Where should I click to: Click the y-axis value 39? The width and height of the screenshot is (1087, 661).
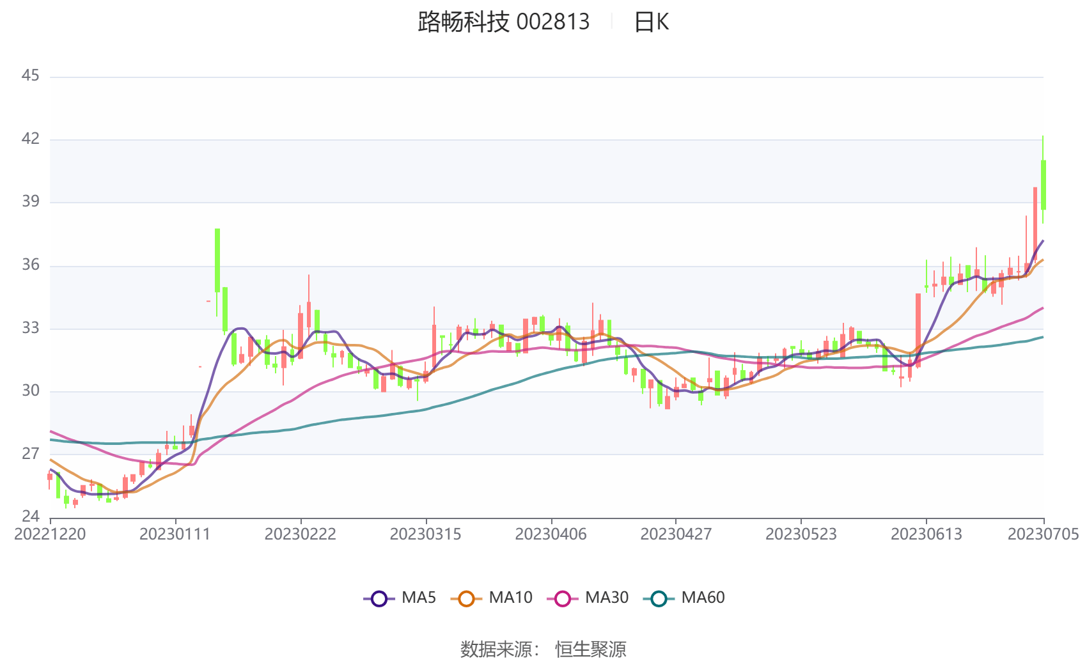click(30, 201)
